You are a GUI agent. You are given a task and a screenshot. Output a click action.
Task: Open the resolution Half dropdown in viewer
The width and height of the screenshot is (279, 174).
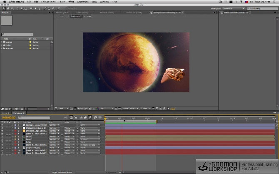[x=107, y=109]
